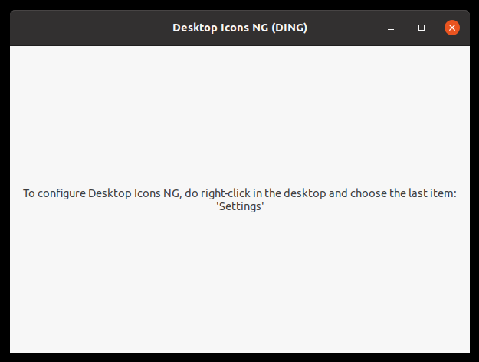Minimize the Desktop Icons NG window
The height and width of the screenshot is (362, 479).
(x=391, y=28)
